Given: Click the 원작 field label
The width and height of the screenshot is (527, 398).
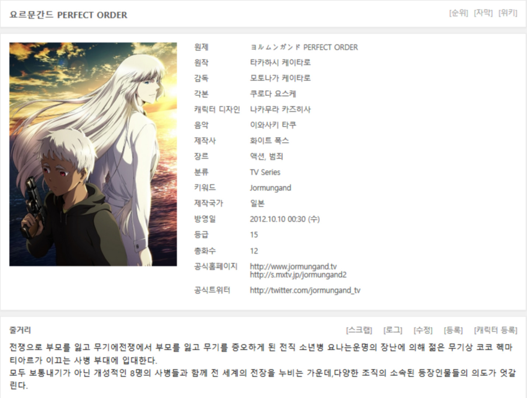Looking at the screenshot, I should click(201, 63).
